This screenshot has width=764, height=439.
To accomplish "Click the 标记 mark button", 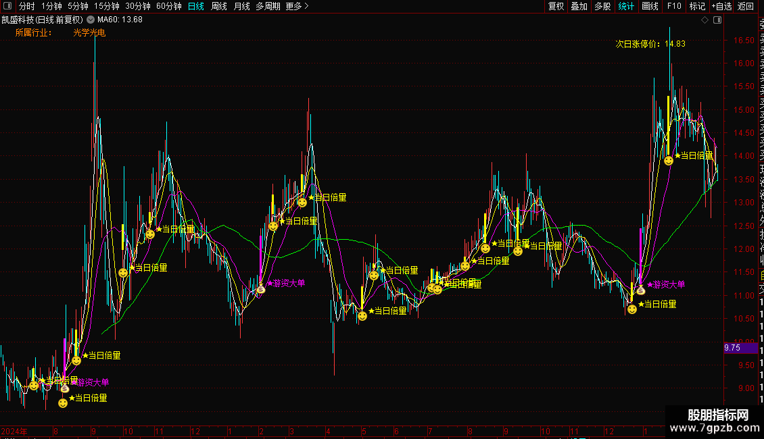I will tap(697, 6).
